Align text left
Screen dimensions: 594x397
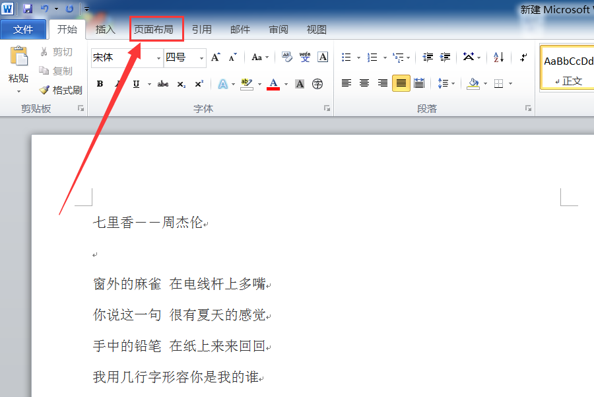coord(346,83)
